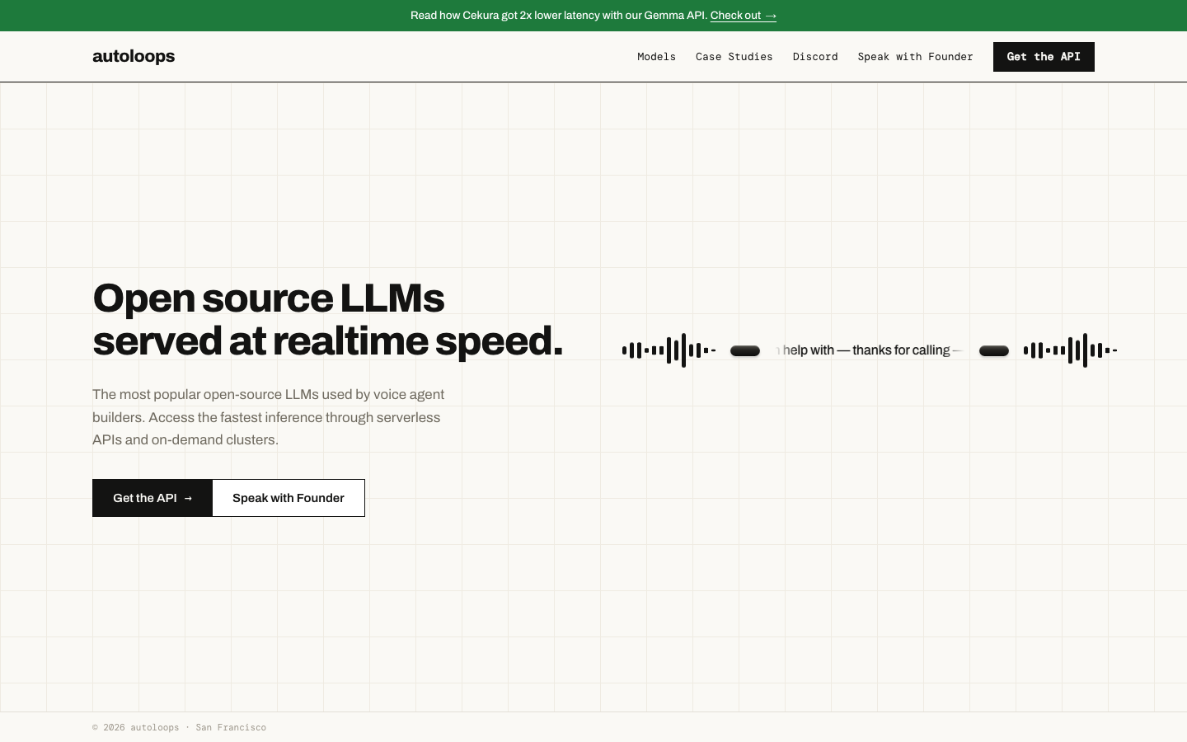Click the dark pill right of the transcript
Image resolution: width=1187 pixels, height=742 pixels.
click(x=994, y=351)
